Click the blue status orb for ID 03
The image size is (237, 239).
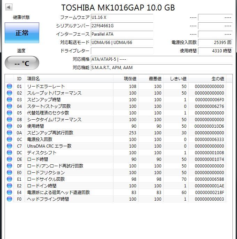click(9, 99)
